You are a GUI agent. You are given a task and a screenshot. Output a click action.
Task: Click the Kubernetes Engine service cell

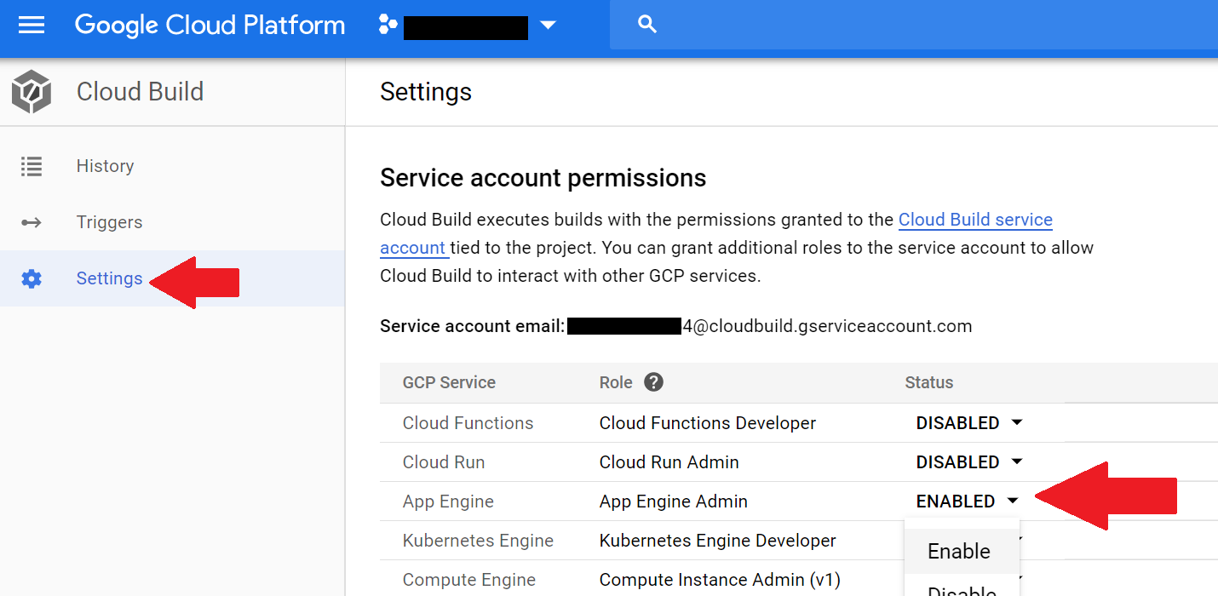pos(478,541)
